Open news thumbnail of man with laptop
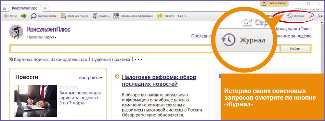 pyautogui.click(x=35, y=101)
